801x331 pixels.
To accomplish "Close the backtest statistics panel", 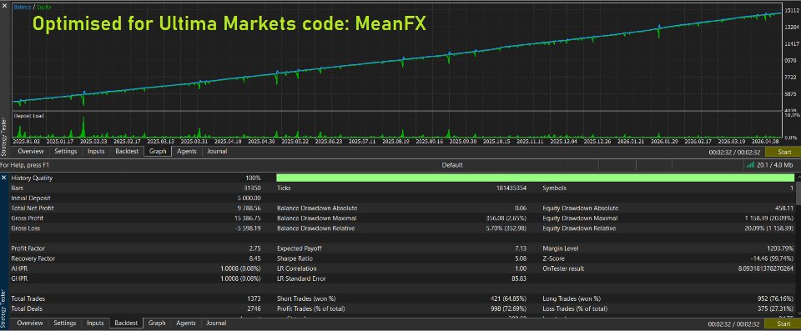I will (x=4, y=178).
